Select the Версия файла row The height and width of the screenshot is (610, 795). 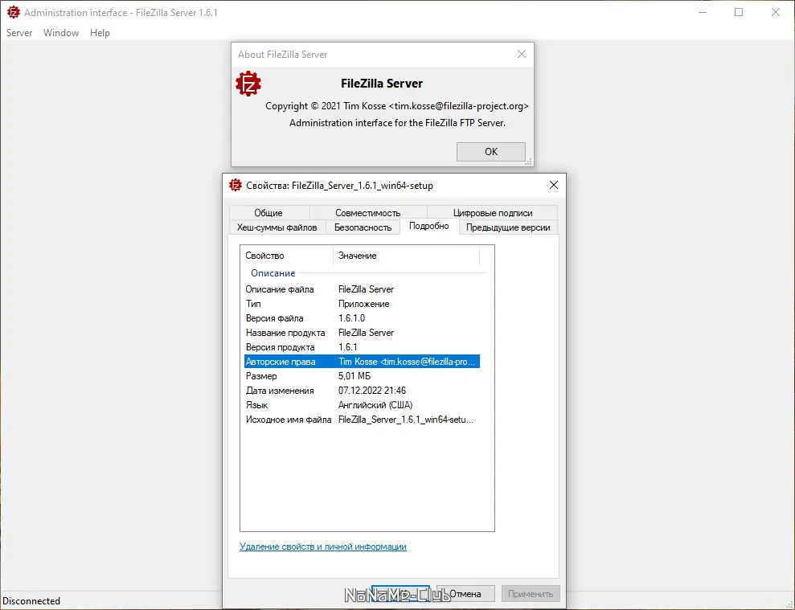point(362,318)
